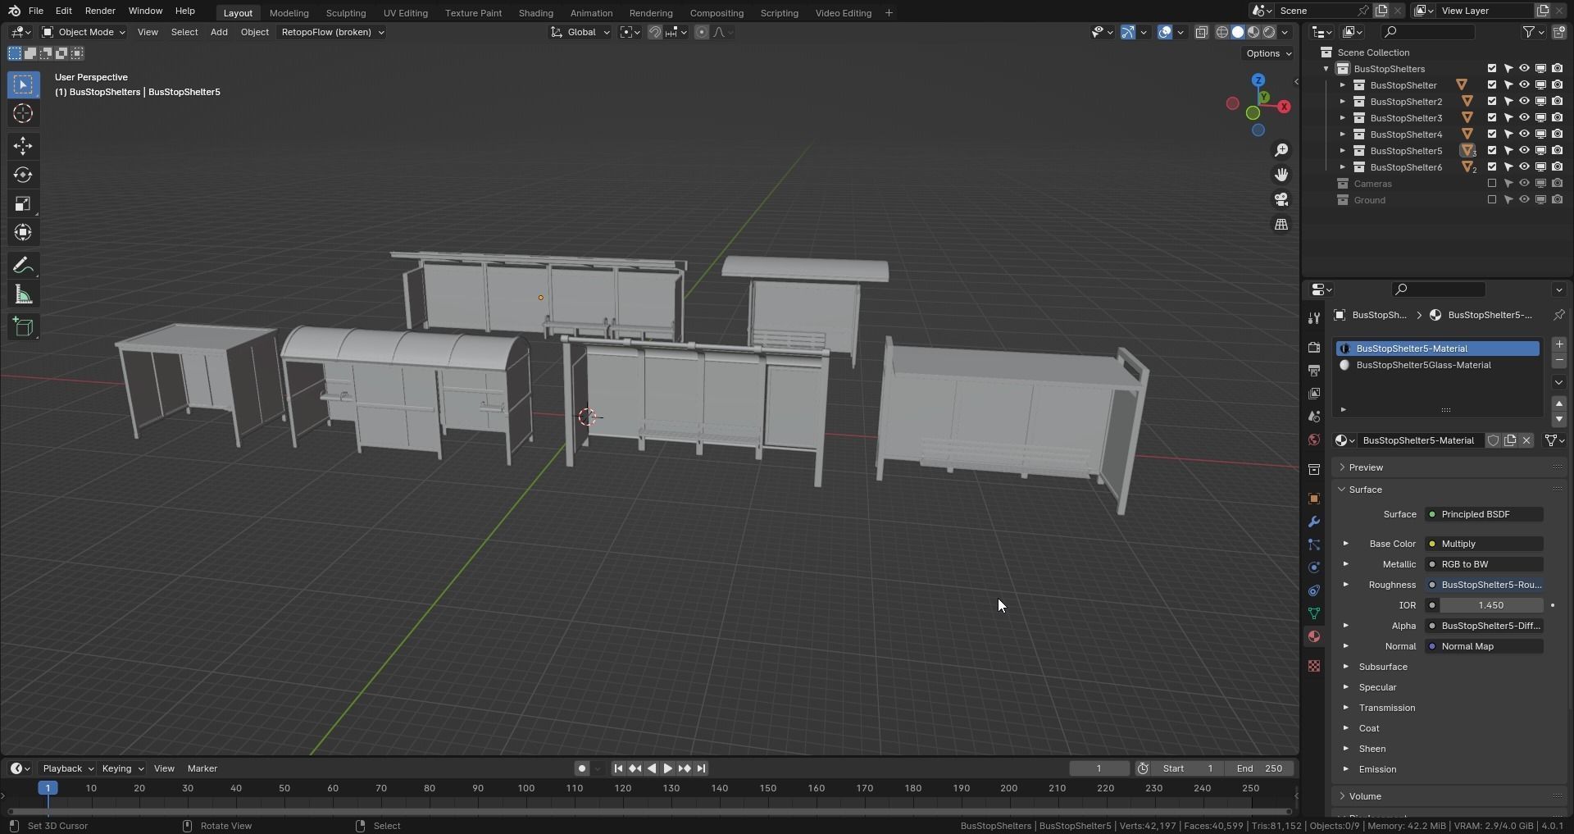Toggle proportional editing in the header

click(x=701, y=32)
